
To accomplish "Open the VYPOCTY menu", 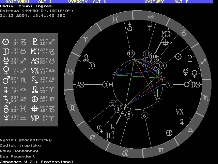I will point(78,2).
